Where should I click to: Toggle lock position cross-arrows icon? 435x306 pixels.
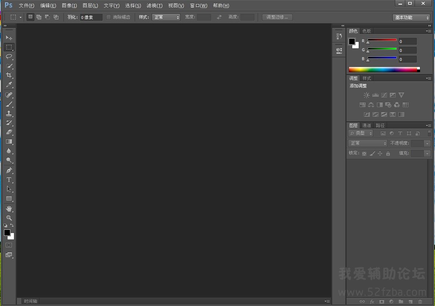pos(380,154)
